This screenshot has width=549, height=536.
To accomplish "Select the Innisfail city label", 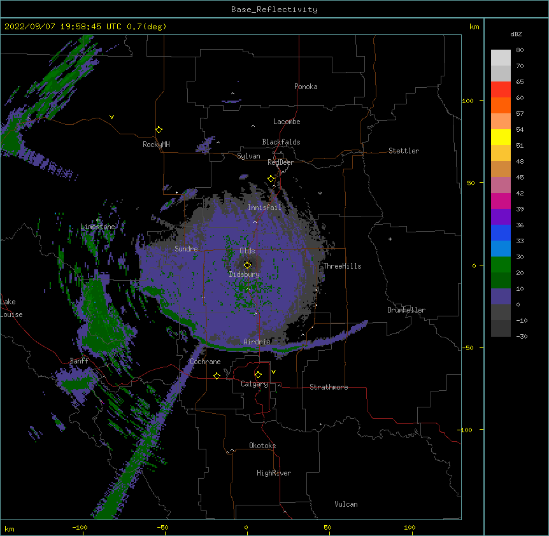I will coord(265,208).
